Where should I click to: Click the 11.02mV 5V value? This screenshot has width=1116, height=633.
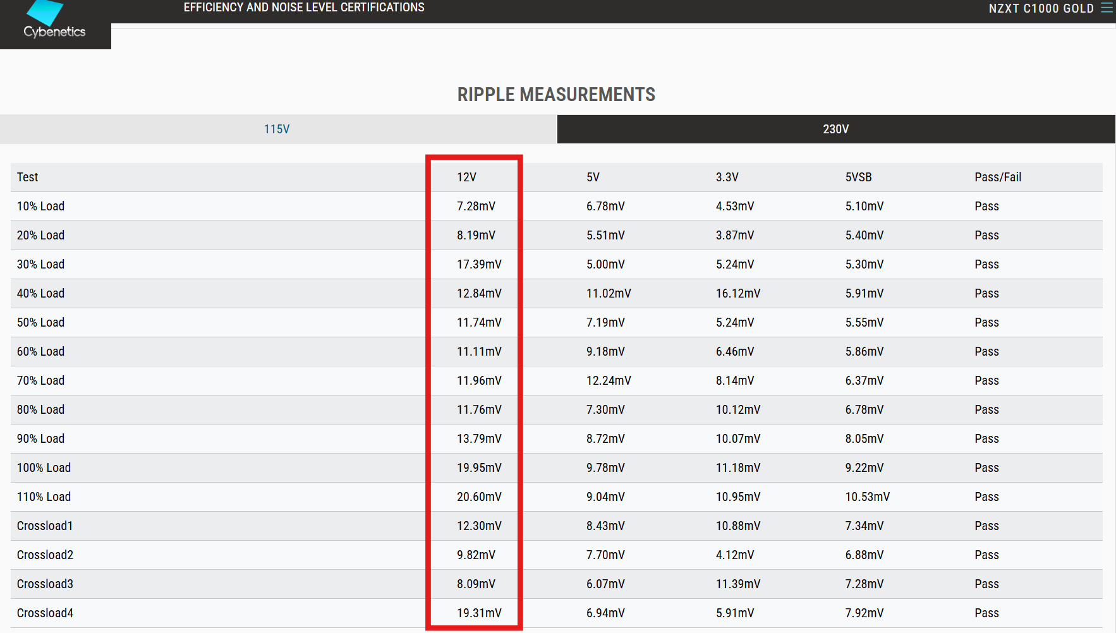coord(609,294)
